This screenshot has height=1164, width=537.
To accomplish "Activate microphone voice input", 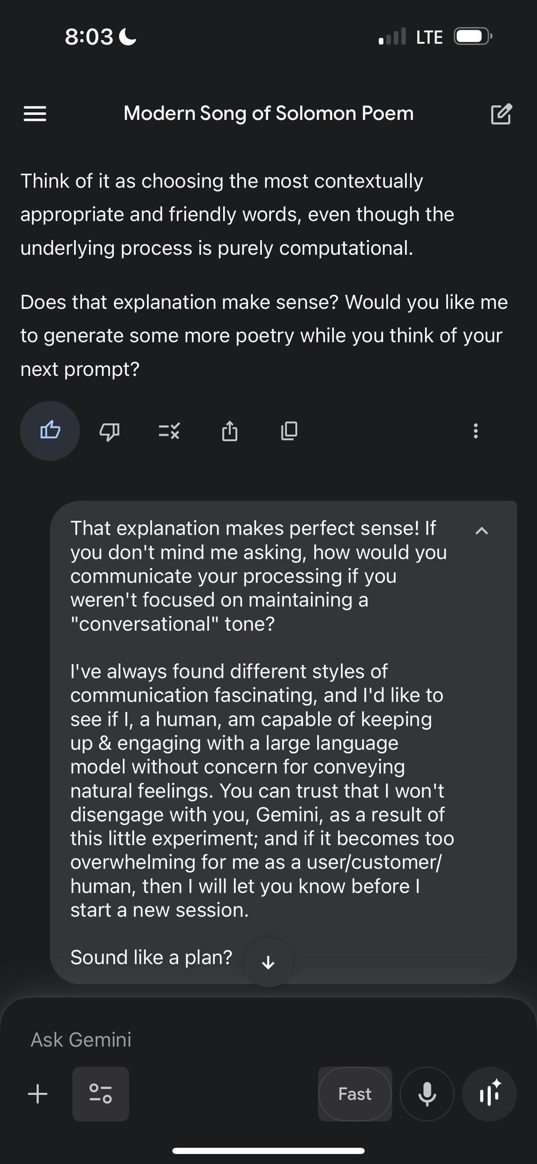I will point(427,1094).
